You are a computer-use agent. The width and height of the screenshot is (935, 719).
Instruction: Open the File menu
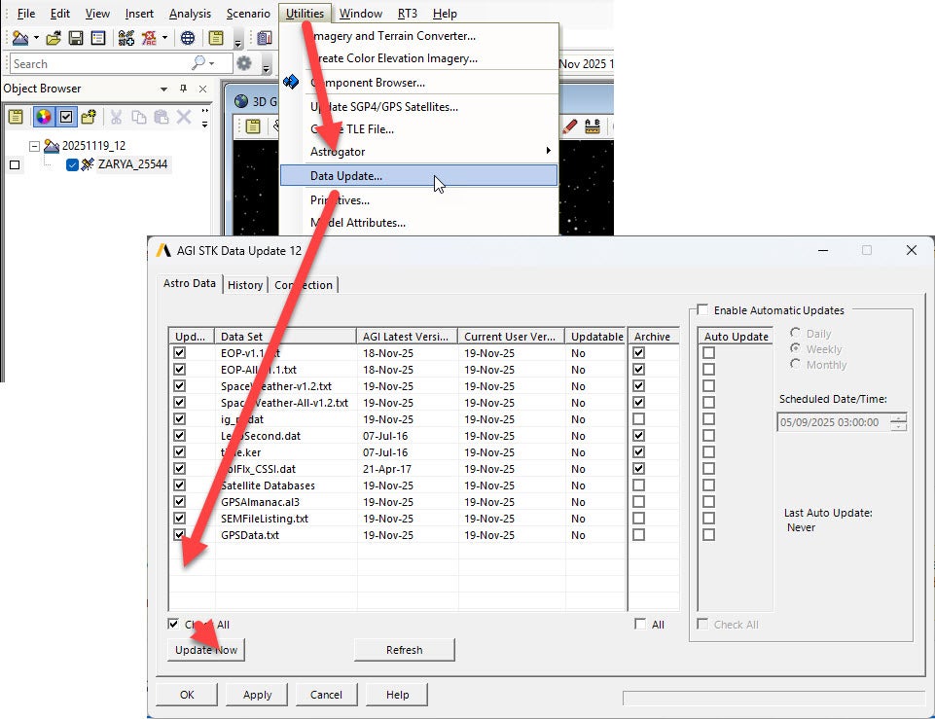point(25,13)
